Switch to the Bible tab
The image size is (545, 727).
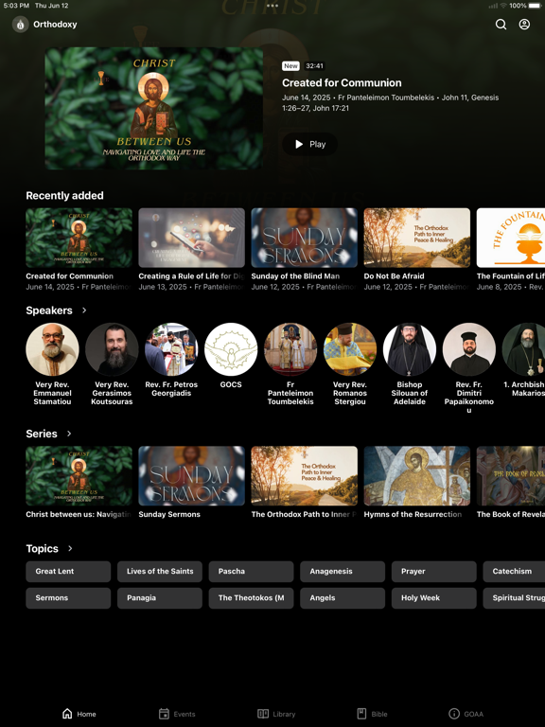(x=372, y=714)
